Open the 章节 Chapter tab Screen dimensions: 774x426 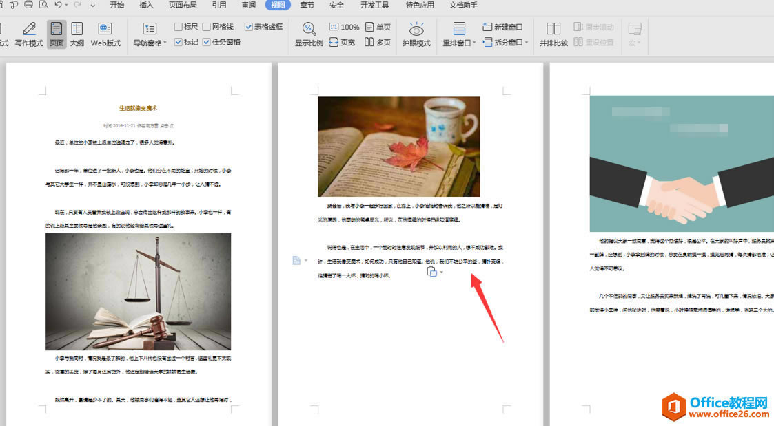click(x=307, y=5)
